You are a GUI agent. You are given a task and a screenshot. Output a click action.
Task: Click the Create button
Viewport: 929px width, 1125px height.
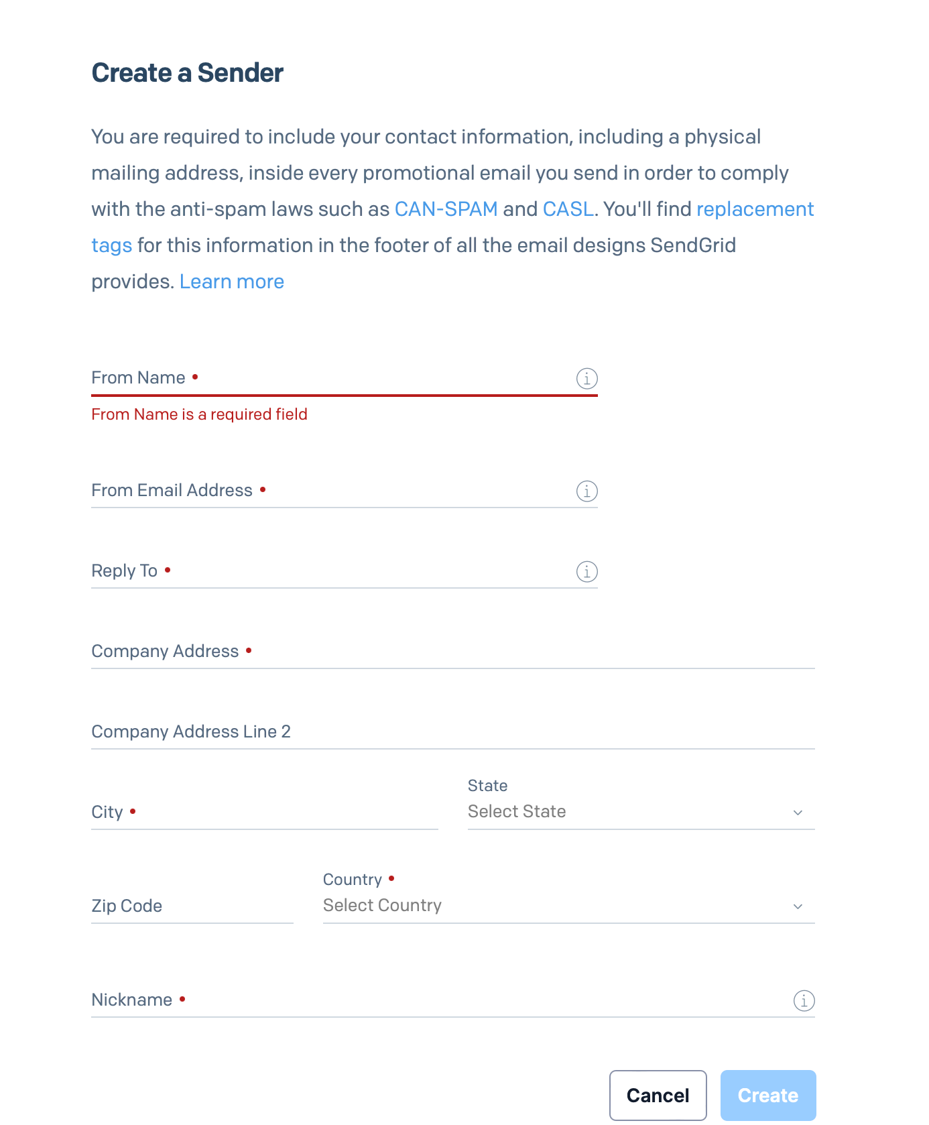click(768, 1096)
